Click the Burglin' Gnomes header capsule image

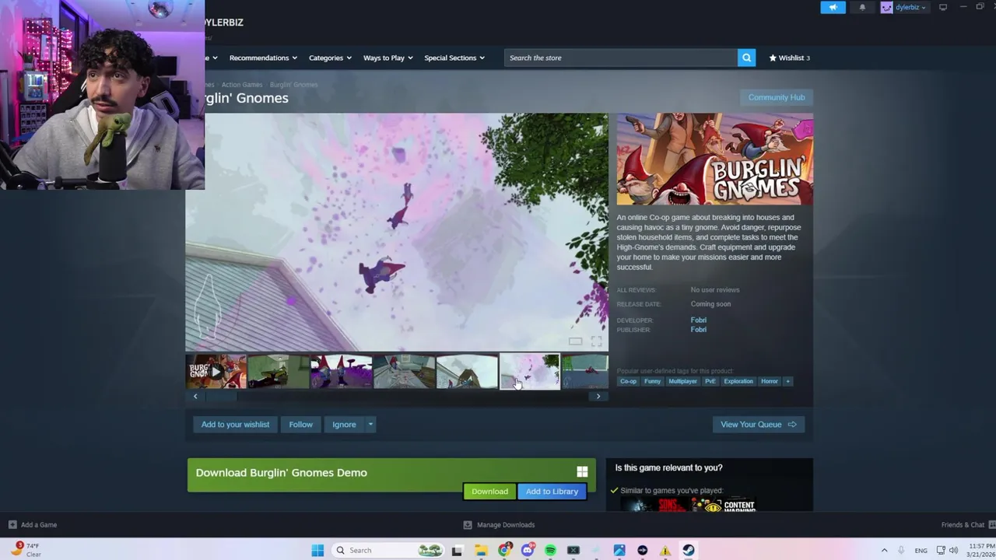[x=715, y=159]
